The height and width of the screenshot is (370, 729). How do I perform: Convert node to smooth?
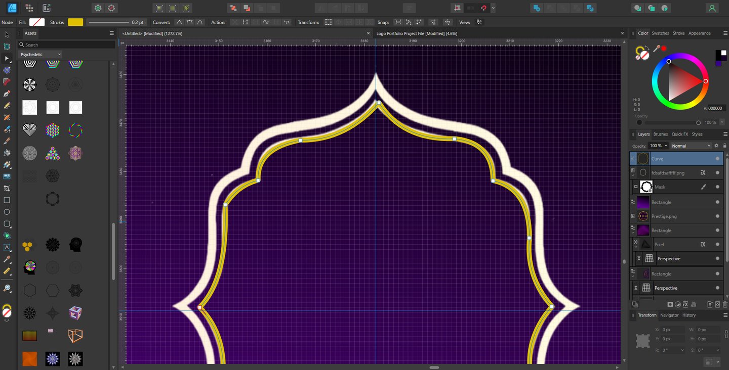(189, 22)
